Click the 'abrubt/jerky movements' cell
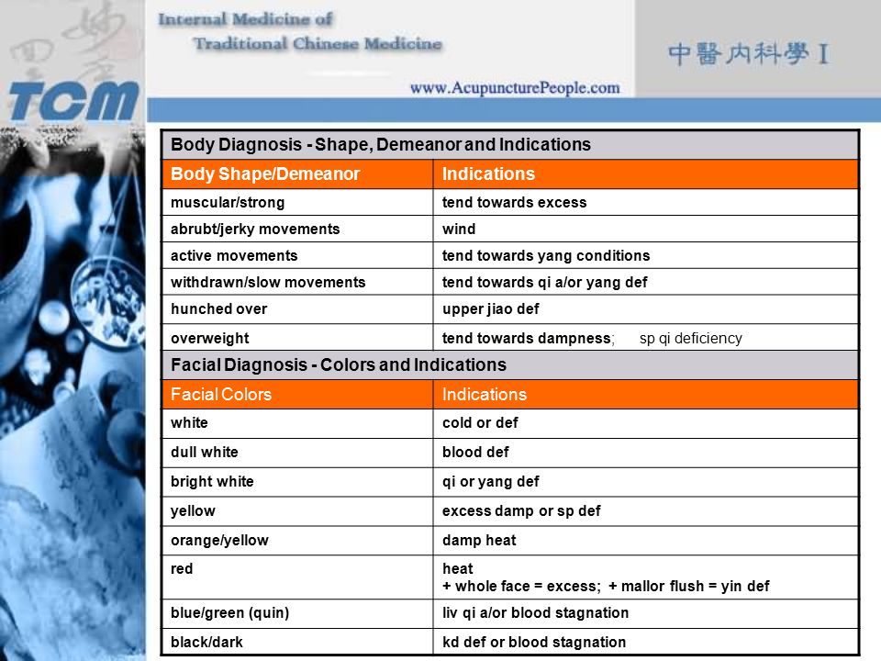This screenshot has height=661, width=881. click(297, 229)
